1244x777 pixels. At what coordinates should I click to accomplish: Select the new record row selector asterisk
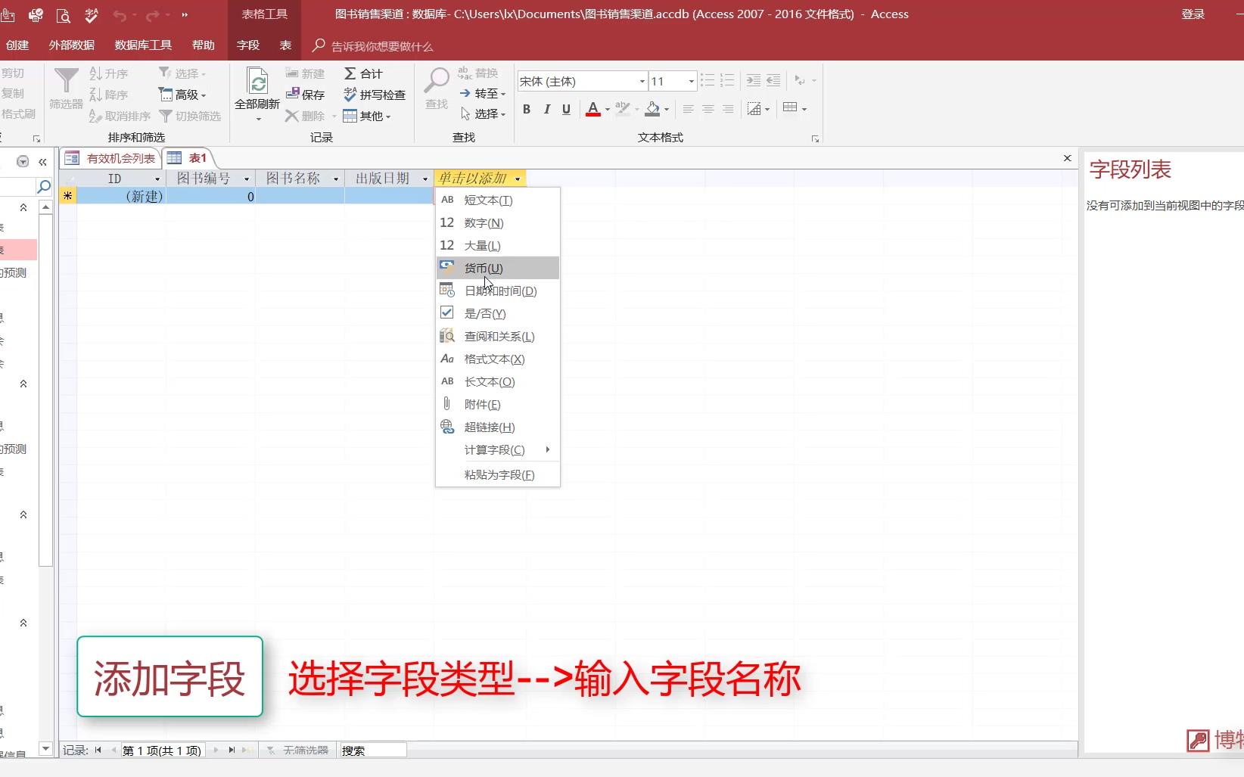(68, 196)
